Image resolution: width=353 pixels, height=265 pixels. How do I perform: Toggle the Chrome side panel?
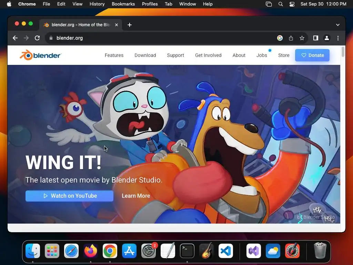click(316, 38)
